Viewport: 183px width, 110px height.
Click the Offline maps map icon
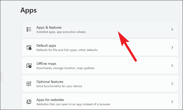29,66
